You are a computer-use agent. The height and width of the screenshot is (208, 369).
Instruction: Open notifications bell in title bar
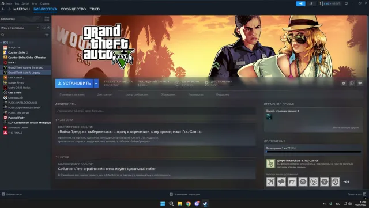click(311, 3)
